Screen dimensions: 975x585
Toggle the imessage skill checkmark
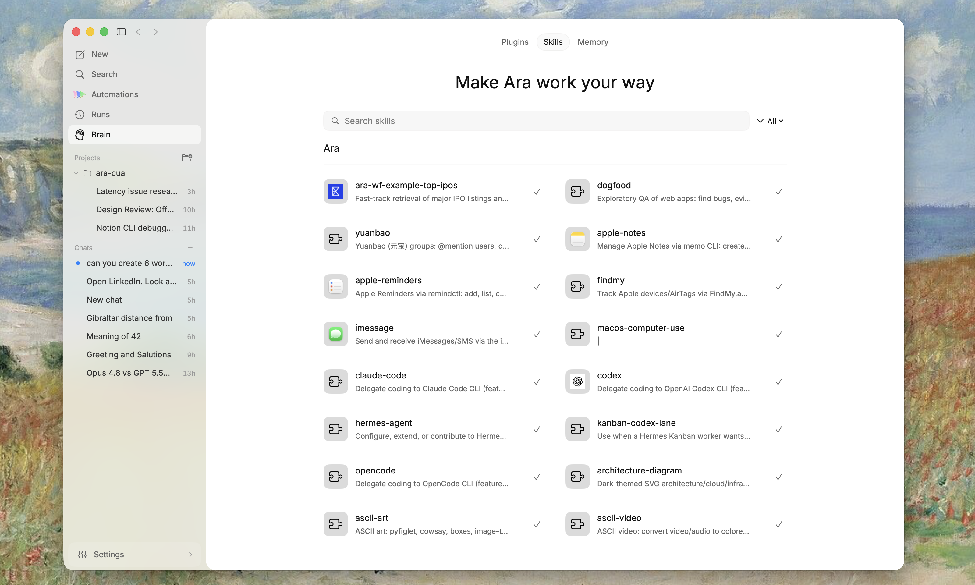click(x=537, y=335)
